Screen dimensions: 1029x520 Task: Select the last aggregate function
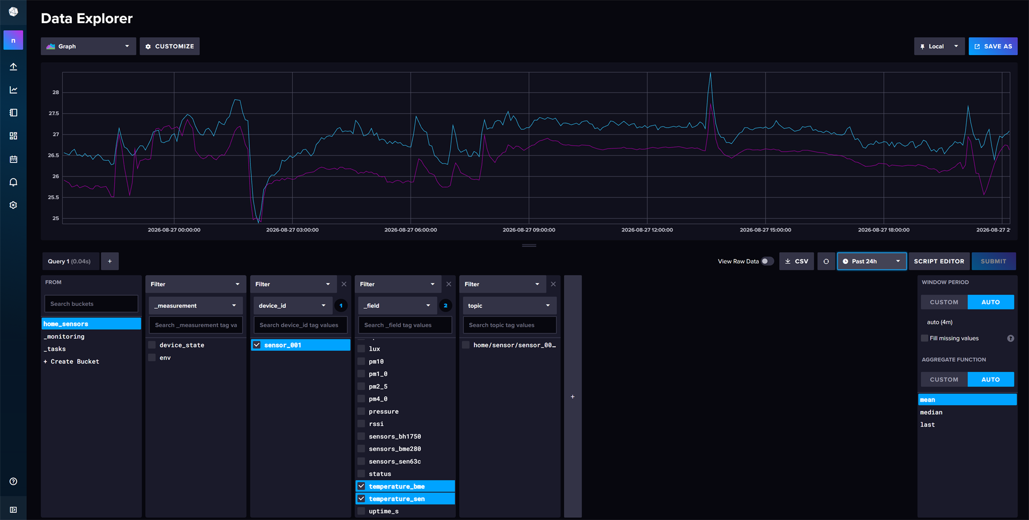pos(967,425)
